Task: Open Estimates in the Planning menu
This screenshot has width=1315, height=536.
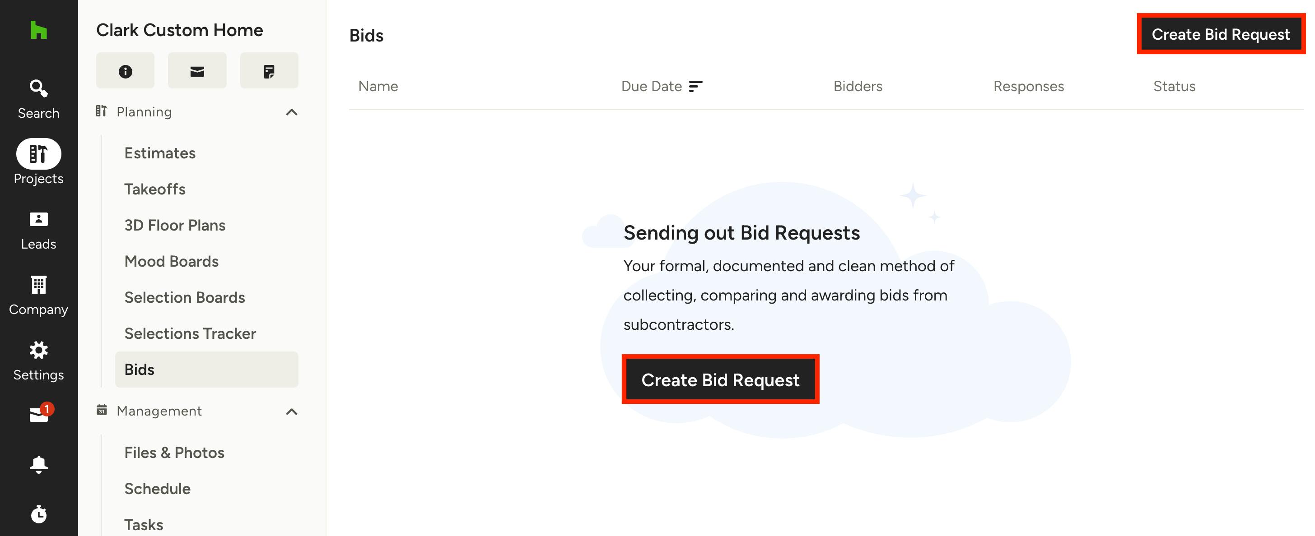Action: tap(160, 153)
